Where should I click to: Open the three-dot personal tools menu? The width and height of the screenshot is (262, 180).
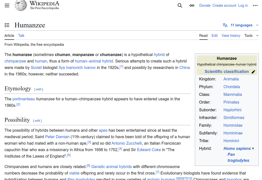point(255,5)
